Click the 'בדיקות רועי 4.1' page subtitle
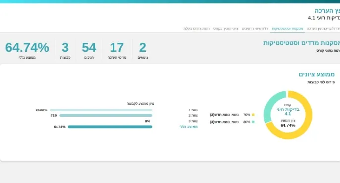Screen dimensions: 340x183 coord(324,18)
